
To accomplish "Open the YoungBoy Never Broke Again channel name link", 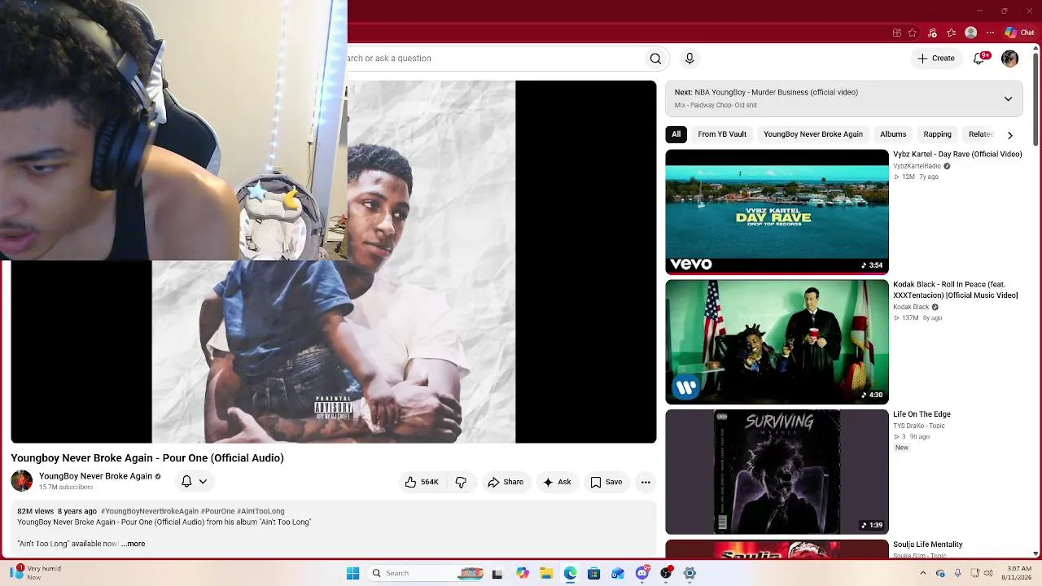I will 95,476.
